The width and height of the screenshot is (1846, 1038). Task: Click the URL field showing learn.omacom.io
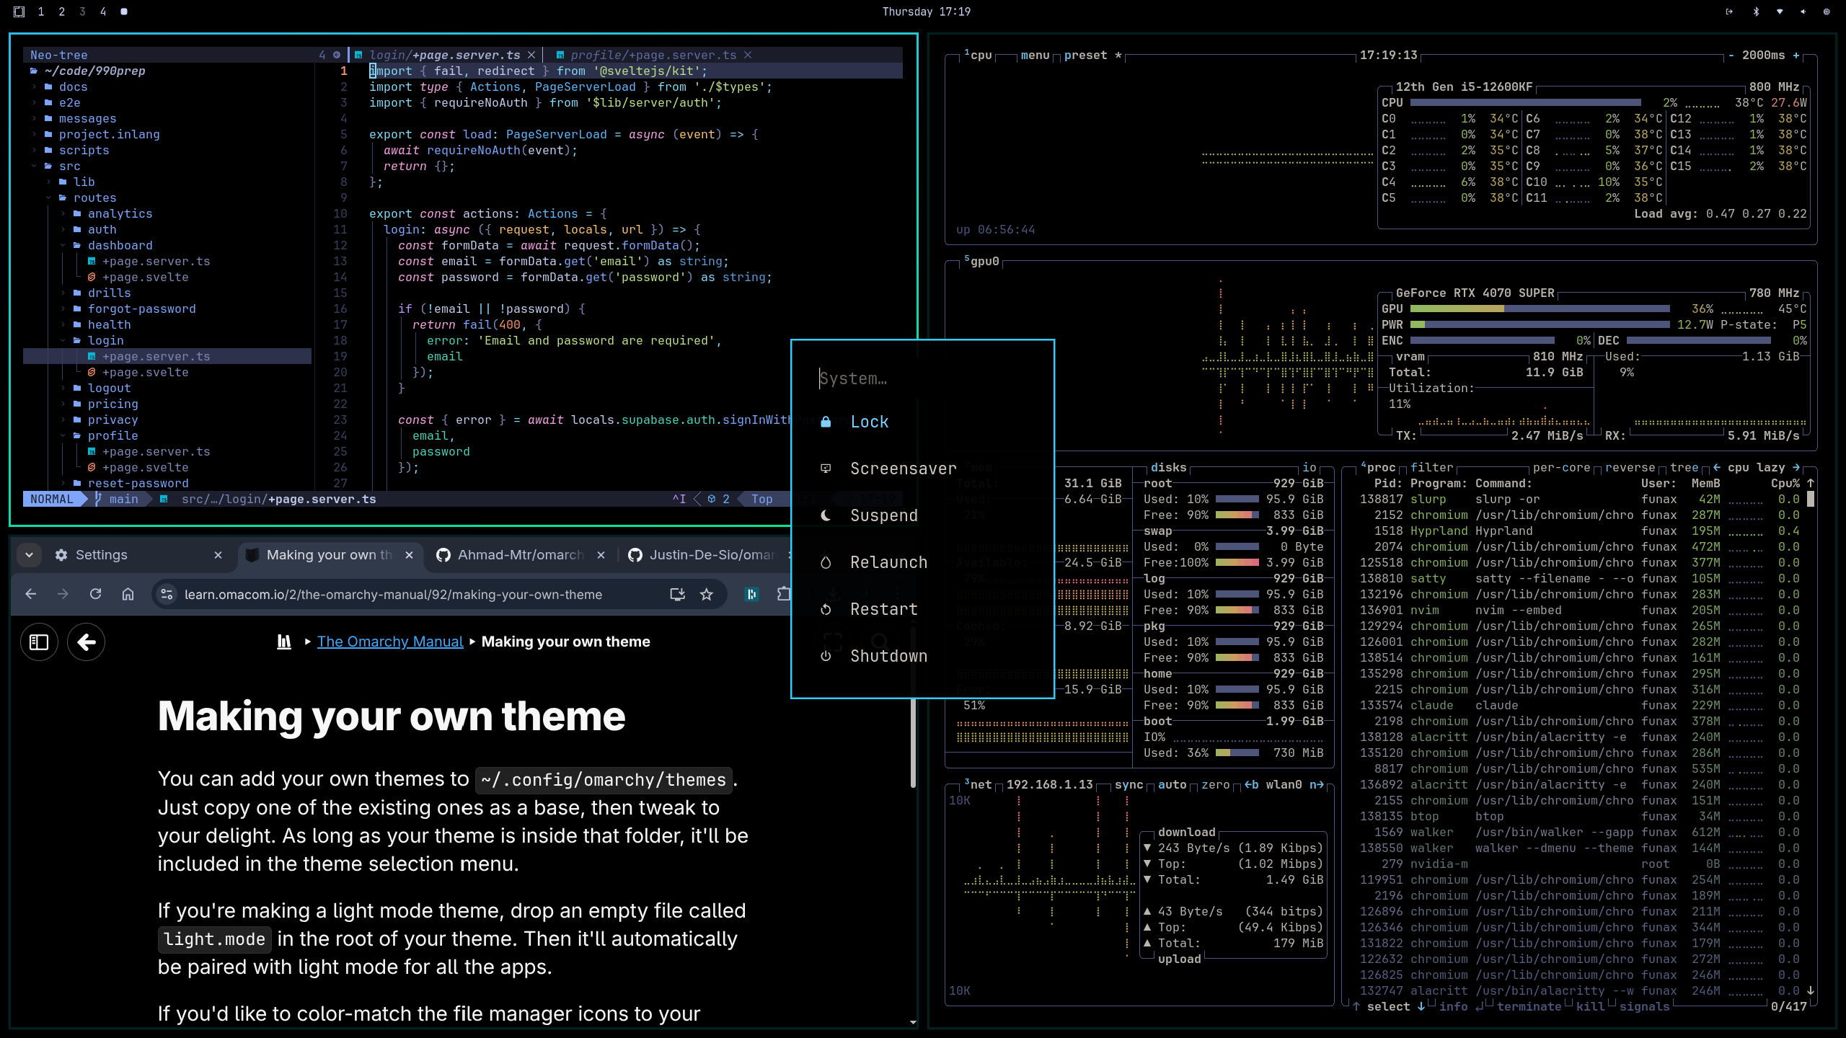(394, 595)
